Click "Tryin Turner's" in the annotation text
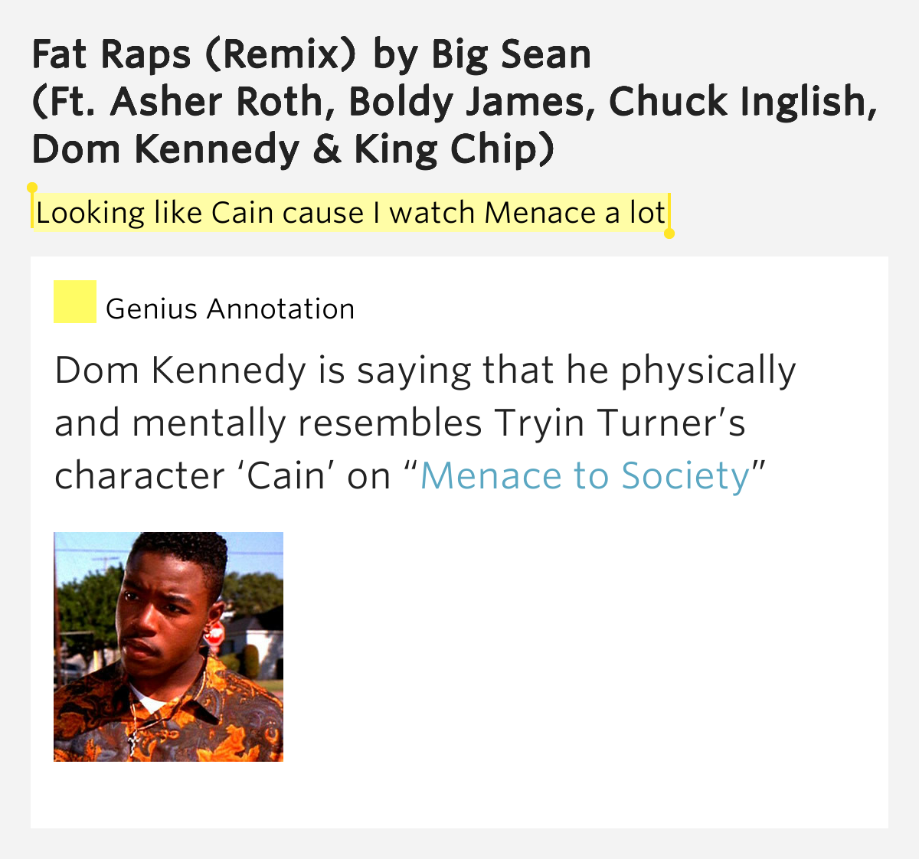This screenshot has width=919, height=859. (619, 423)
